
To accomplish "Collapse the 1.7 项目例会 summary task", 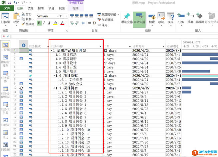I will (52, 88).
